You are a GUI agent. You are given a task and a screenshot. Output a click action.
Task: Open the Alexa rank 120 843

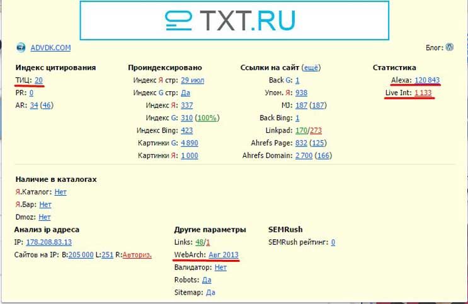(427, 80)
